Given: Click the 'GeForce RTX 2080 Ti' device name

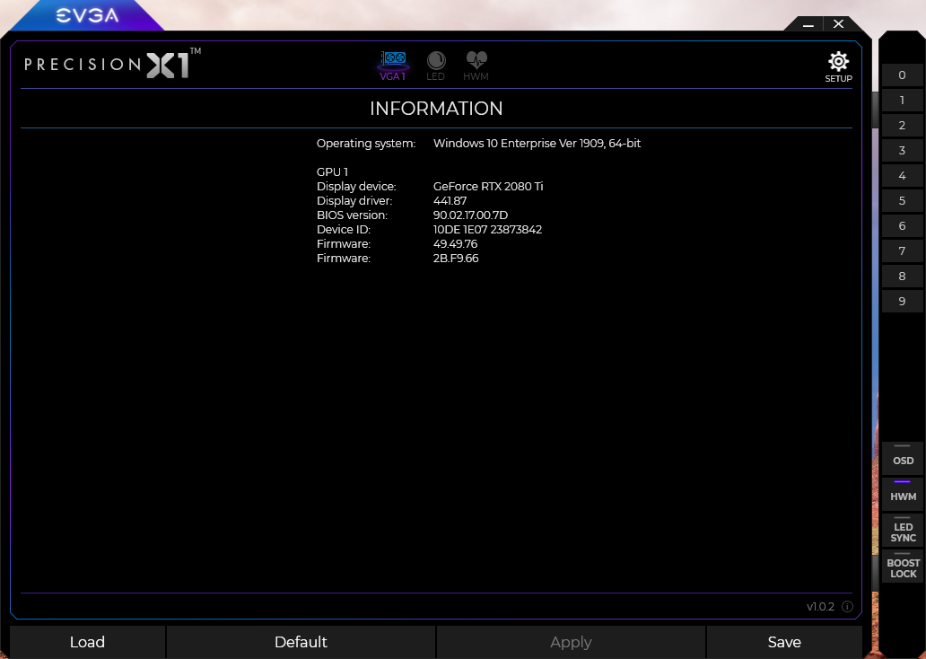Looking at the screenshot, I should 488,186.
